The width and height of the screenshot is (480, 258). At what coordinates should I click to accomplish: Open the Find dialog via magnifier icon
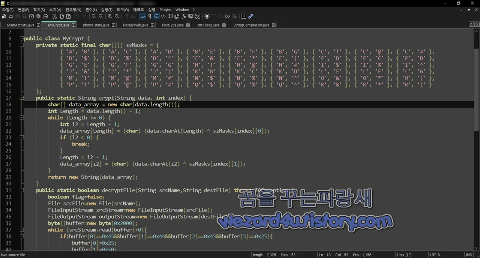pos(94,16)
